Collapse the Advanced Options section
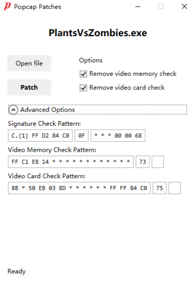 [13, 110]
